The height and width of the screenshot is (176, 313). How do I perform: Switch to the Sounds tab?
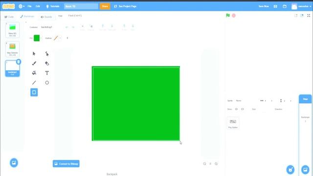click(46, 17)
